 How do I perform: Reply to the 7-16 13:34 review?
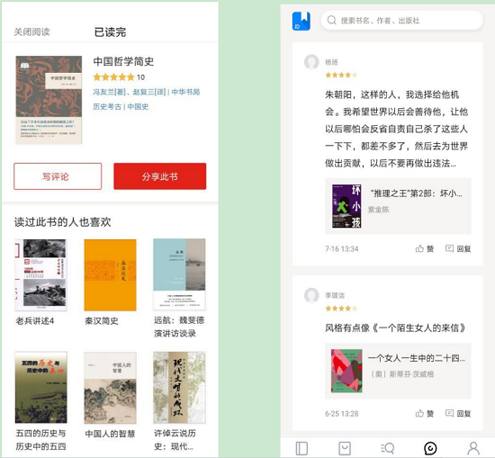point(458,248)
